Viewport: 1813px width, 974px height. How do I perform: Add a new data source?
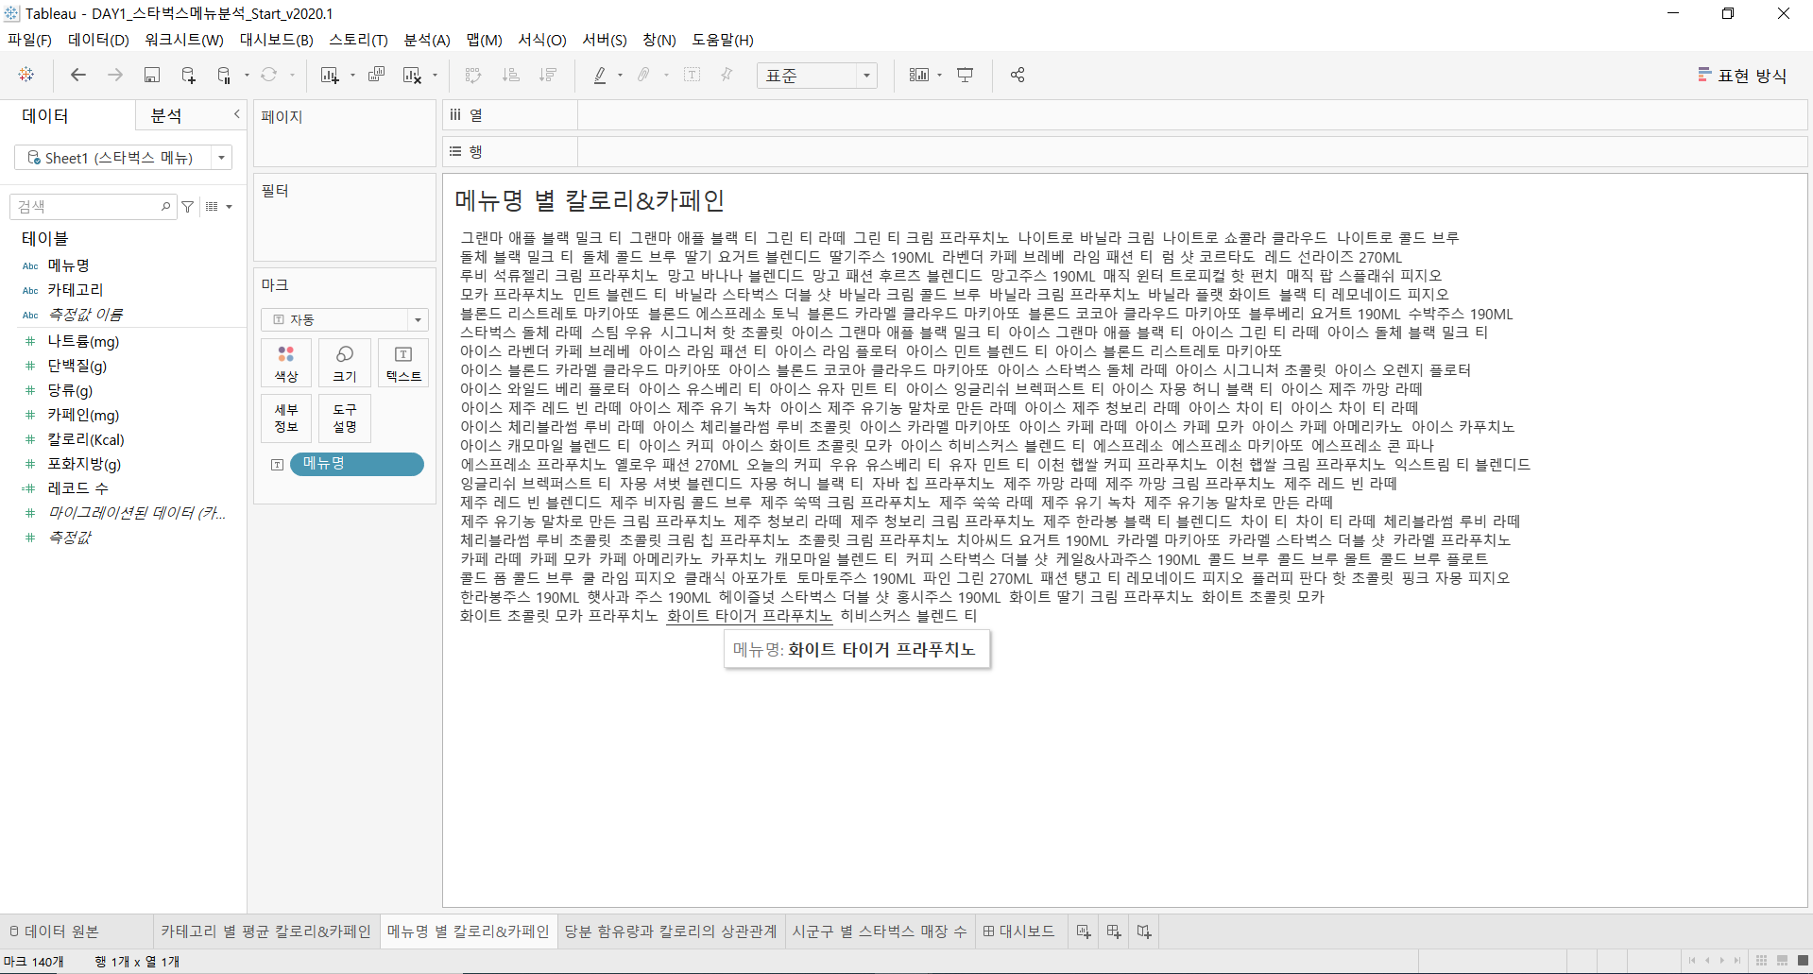coord(188,75)
